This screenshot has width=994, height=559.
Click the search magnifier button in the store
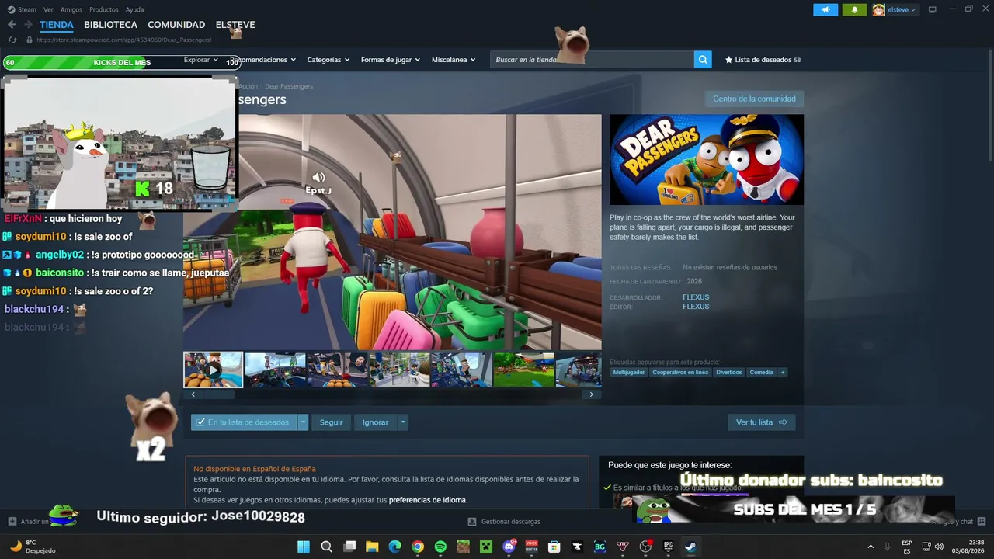[x=703, y=59]
